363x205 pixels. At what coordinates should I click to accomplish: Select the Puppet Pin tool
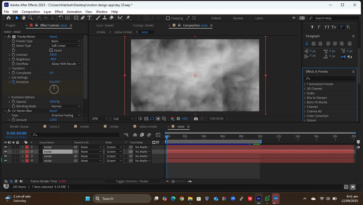[128, 18]
